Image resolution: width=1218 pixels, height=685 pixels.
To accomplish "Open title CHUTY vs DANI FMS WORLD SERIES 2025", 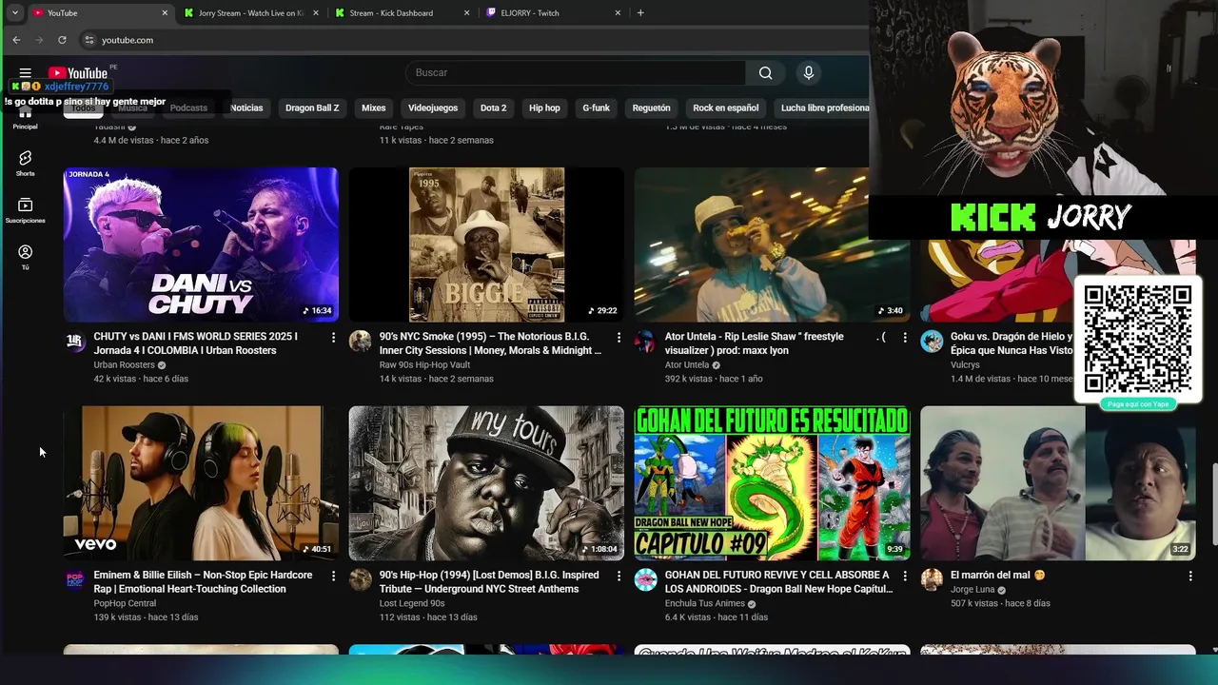I will tap(196, 343).
